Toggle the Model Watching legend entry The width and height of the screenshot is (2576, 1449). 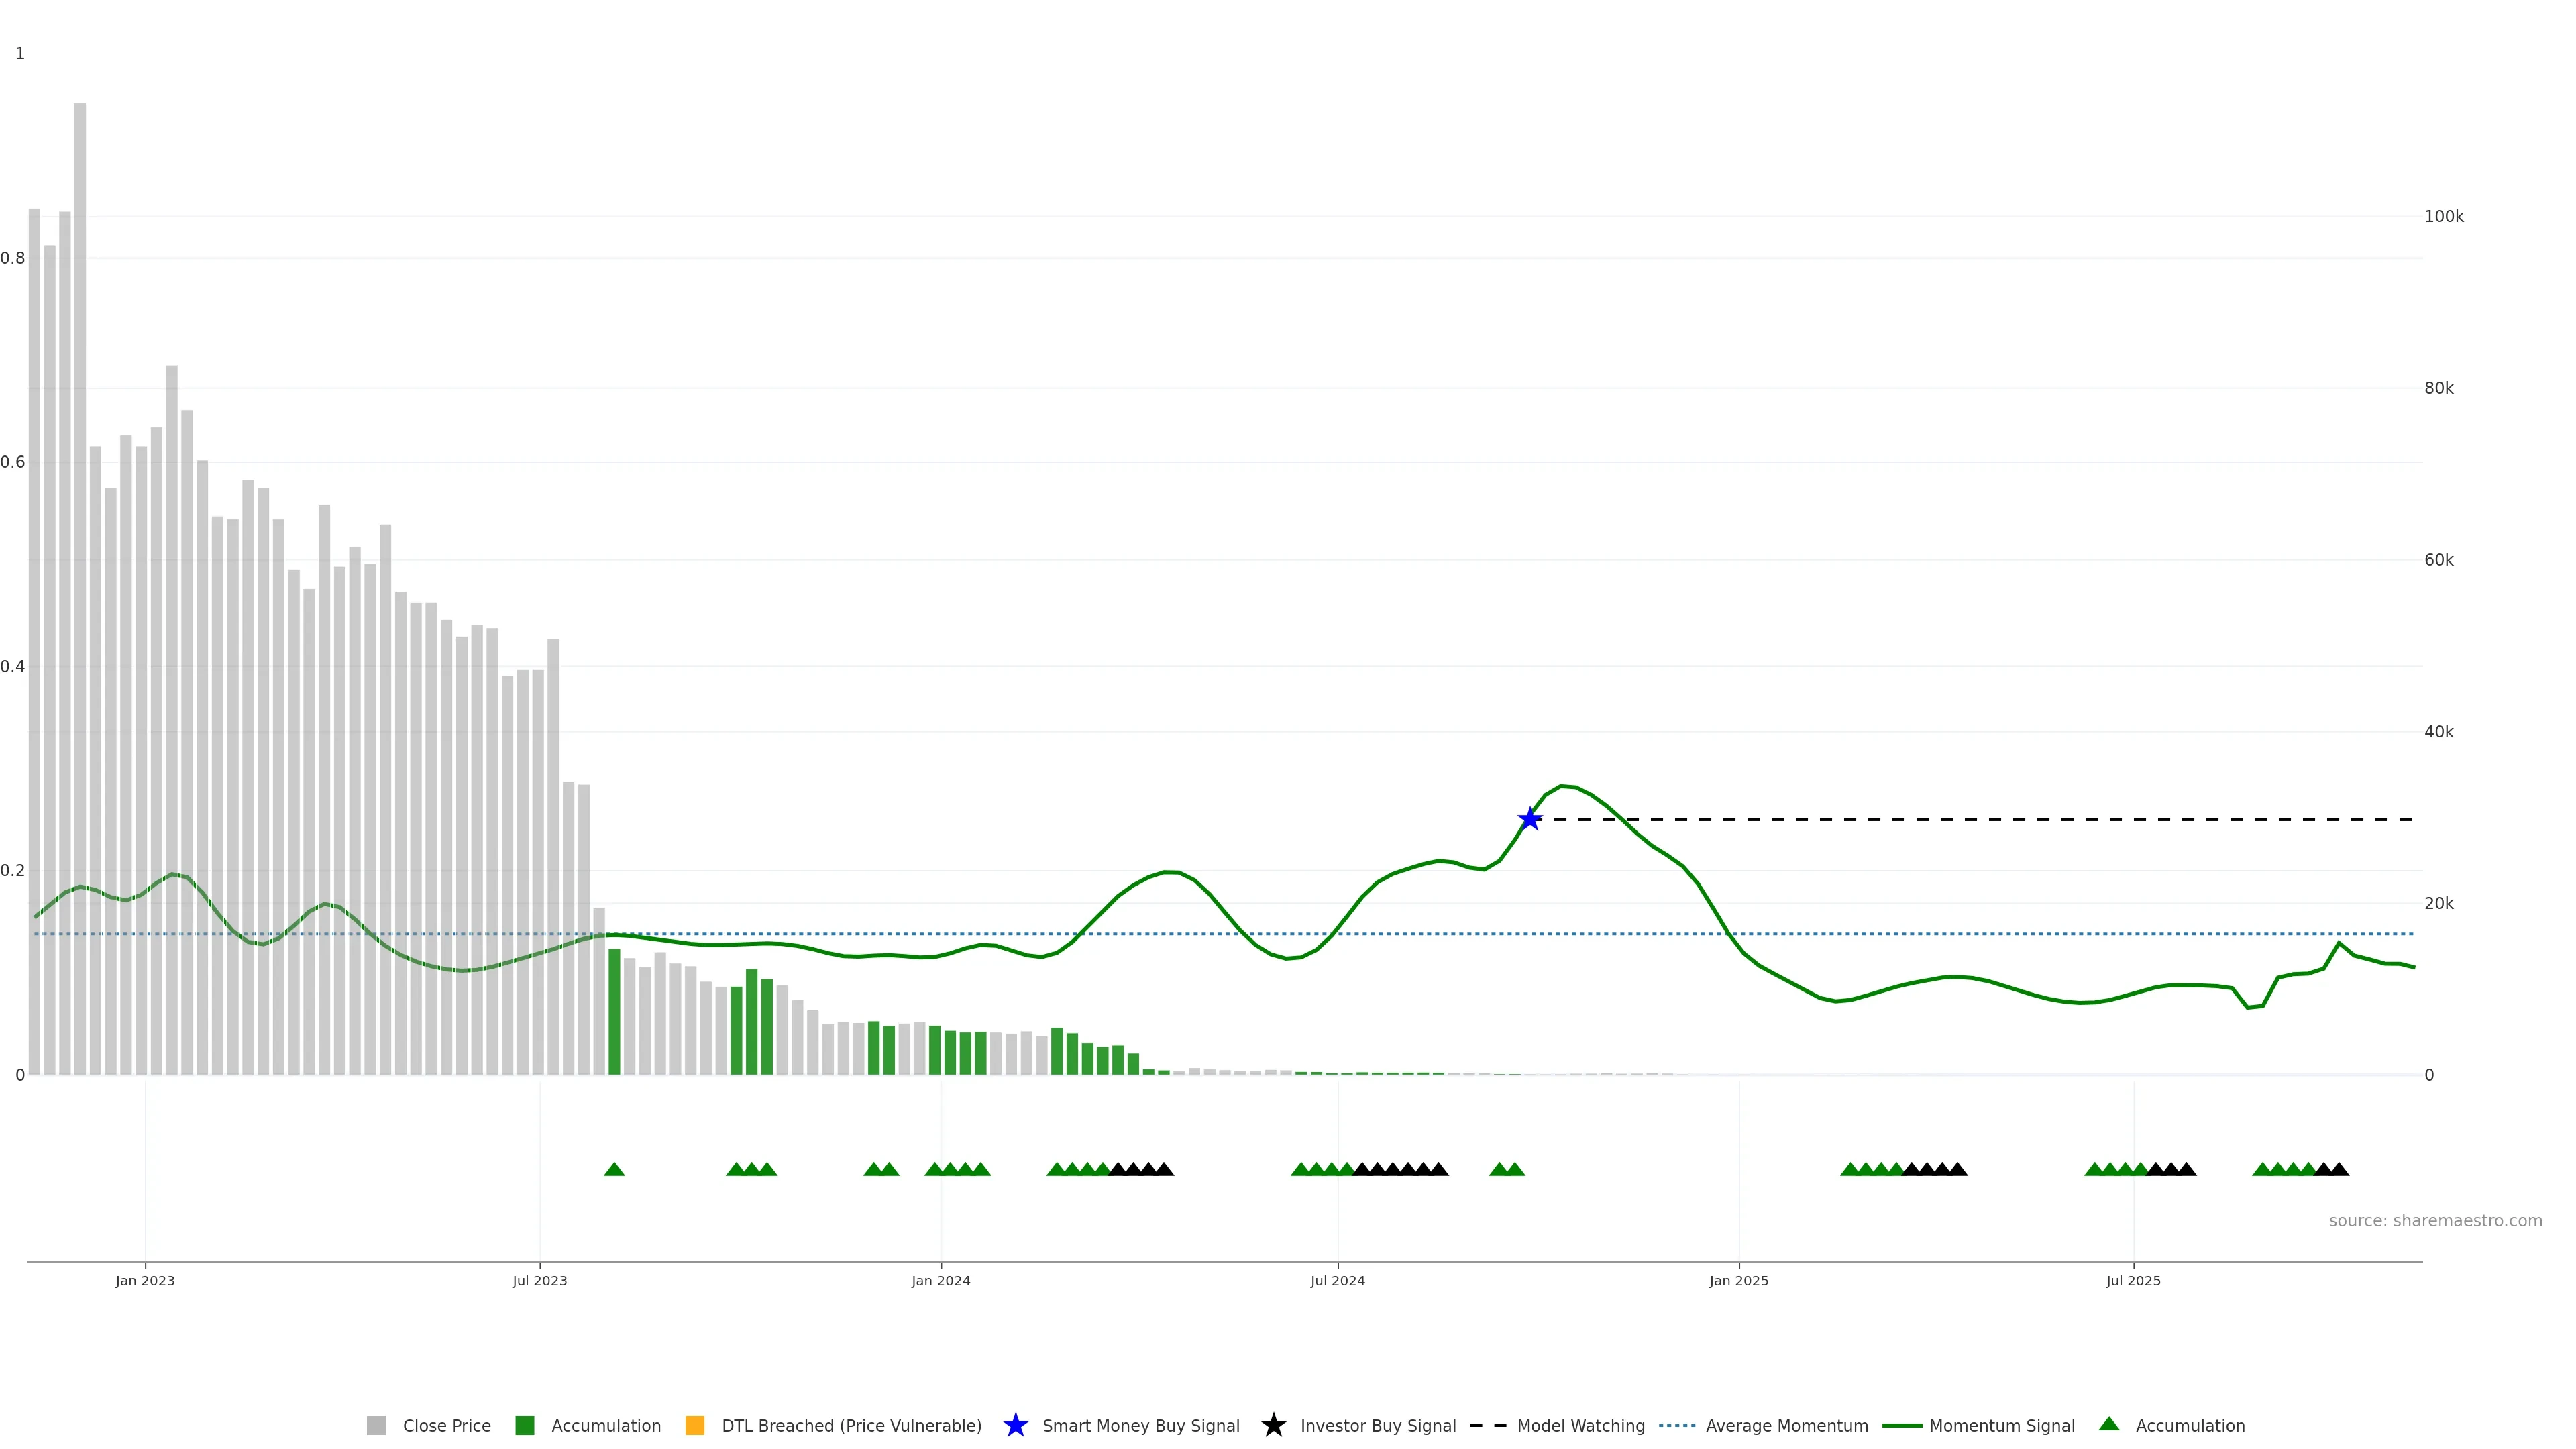tap(1580, 1426)
